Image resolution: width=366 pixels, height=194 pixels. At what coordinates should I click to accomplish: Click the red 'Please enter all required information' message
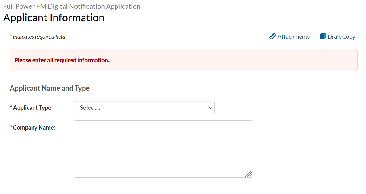coord(62,60)
